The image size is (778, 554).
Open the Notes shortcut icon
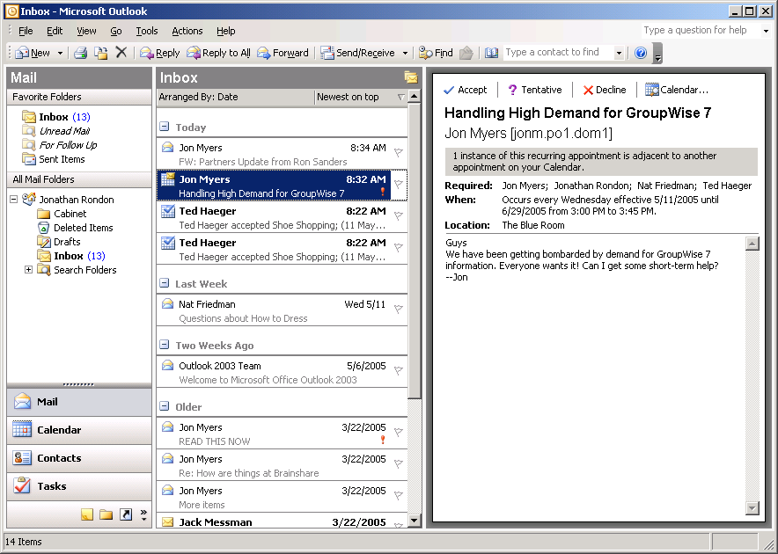[87, 514]
